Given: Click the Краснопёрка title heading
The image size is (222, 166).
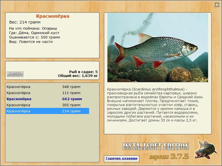Looking at the screenshot, I should pos(52,16).
